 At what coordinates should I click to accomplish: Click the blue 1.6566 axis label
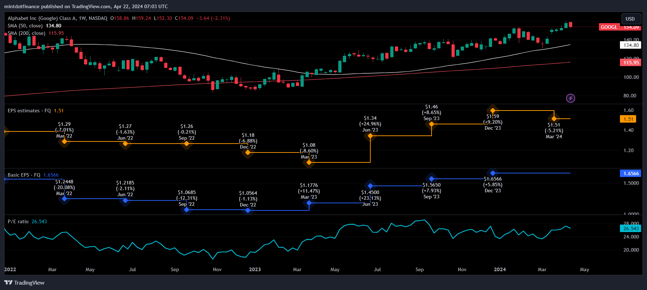pyautogui.click(x=631, y=173)
